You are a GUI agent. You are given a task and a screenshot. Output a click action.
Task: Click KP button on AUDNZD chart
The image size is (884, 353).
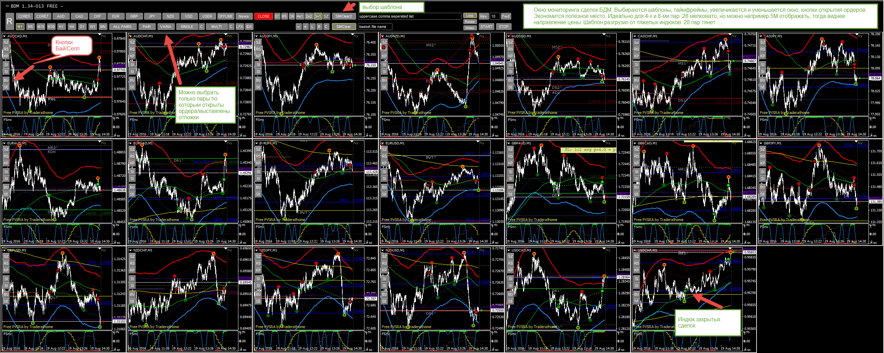pyautogui.click(x=384, y=56)
